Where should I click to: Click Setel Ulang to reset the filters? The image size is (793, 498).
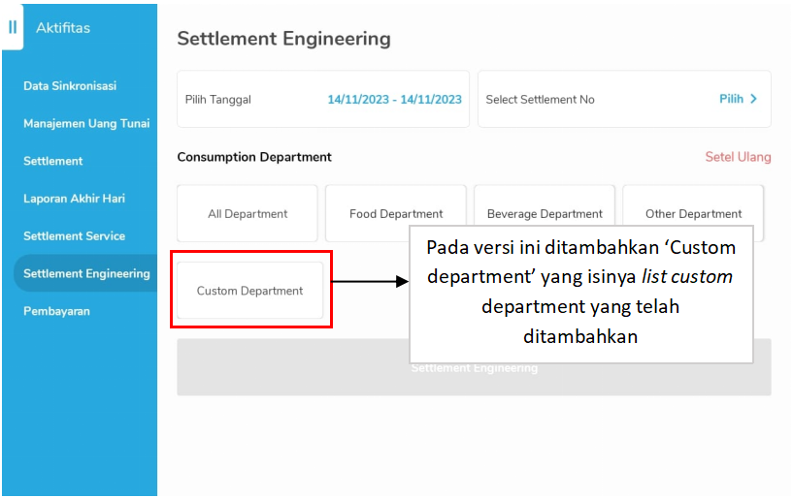coord(738,157)
